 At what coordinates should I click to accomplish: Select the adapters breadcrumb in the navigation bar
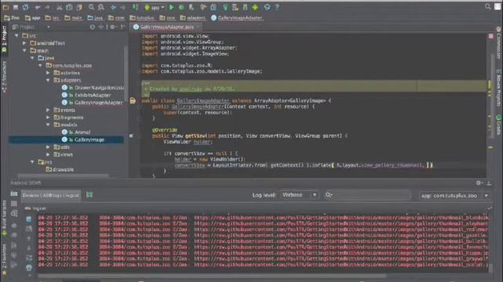pos(192,18)
